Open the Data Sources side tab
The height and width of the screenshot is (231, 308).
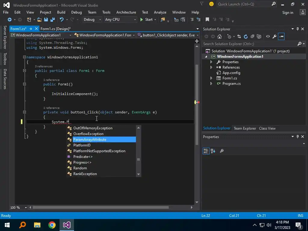(x=5, y=79)
